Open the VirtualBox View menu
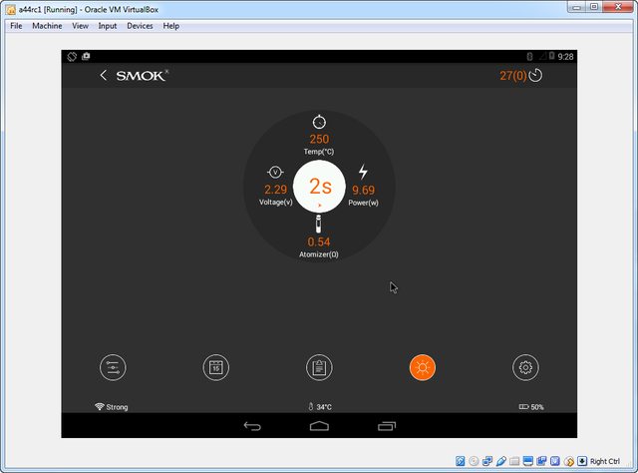The height and width of the screenshot is (473, 638). pos(80,26)
